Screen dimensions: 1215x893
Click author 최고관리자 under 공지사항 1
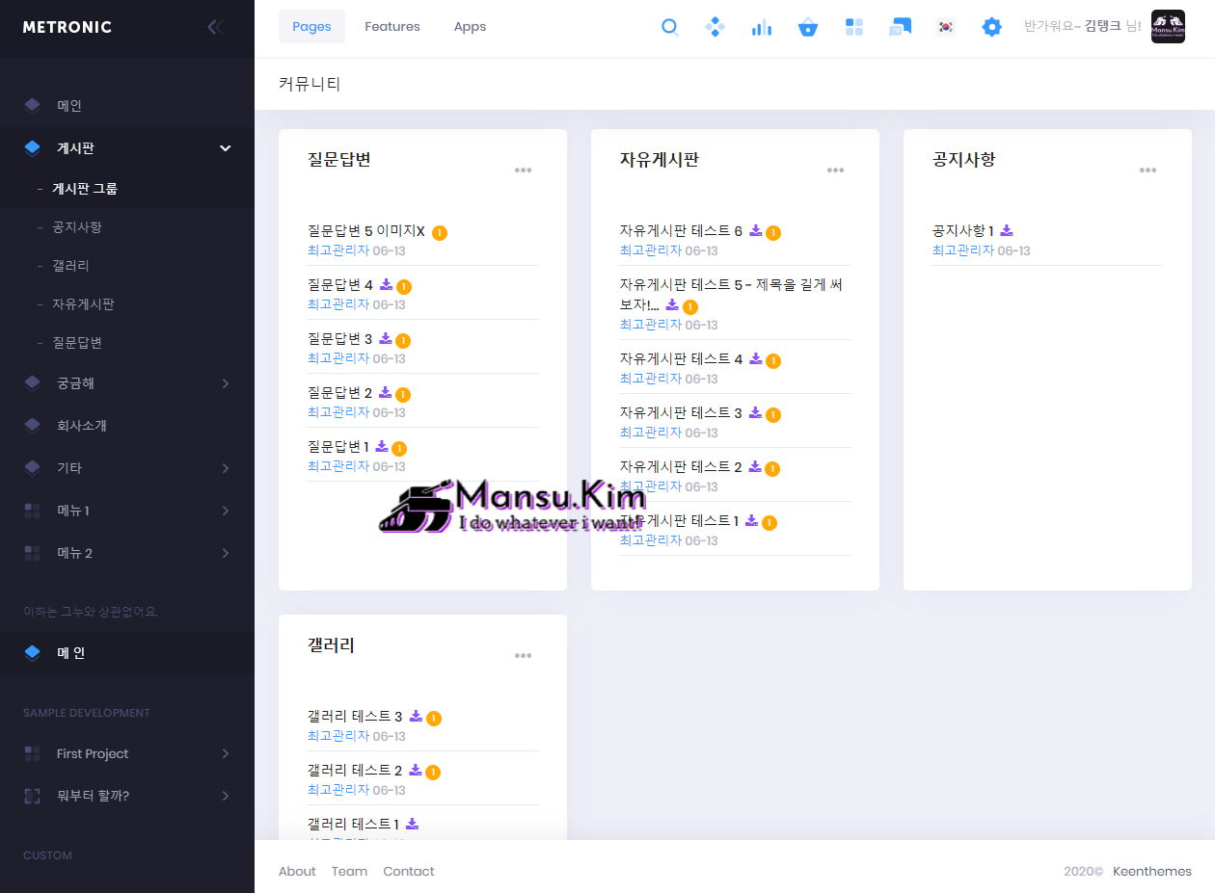(x=962, y=250)
